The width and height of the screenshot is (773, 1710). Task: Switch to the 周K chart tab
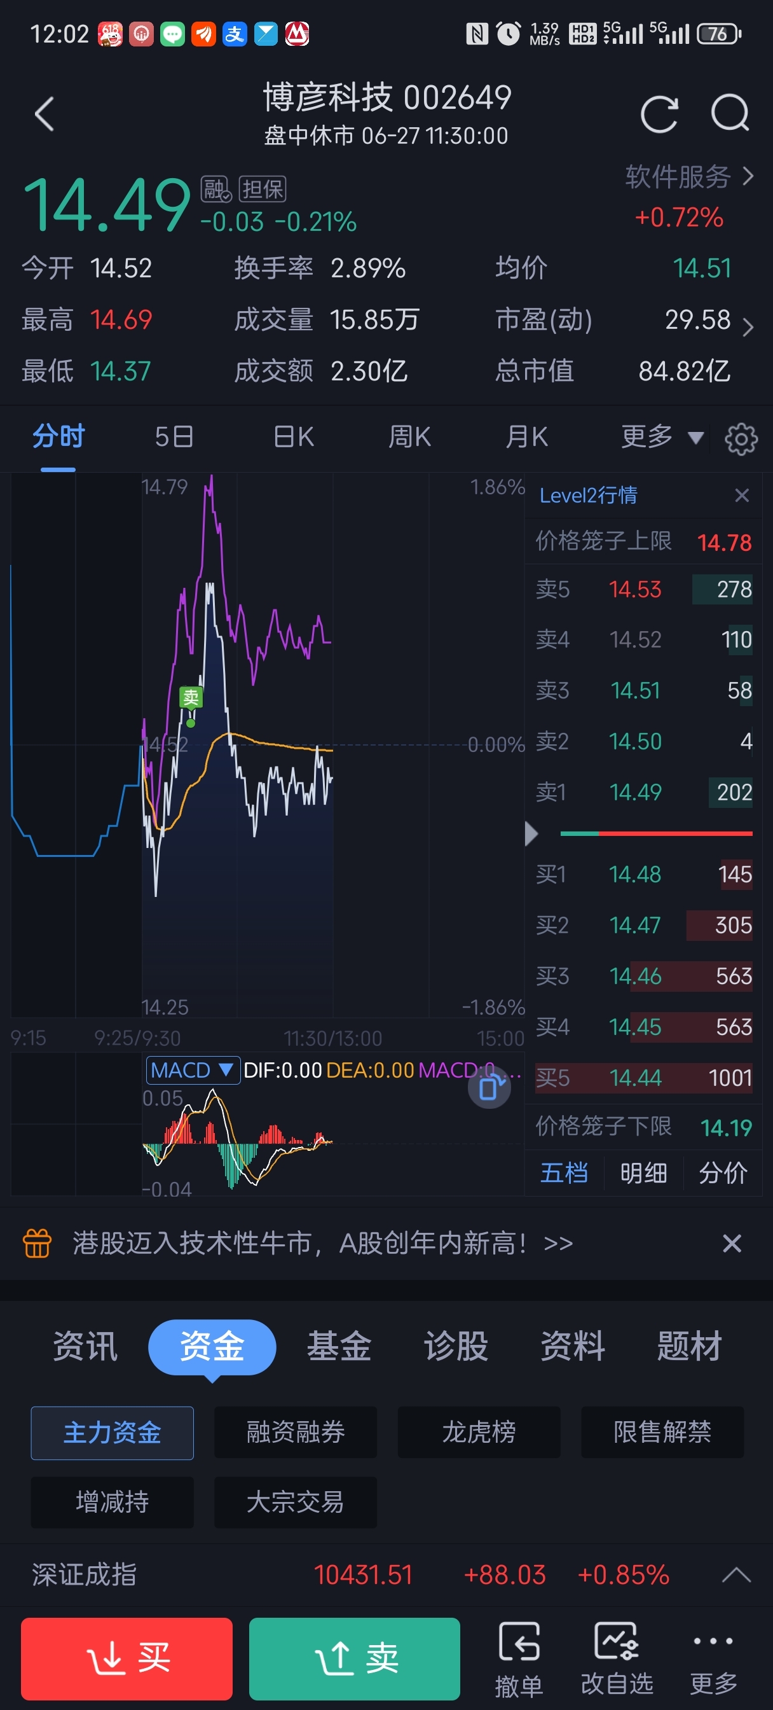pyautogui.click(x=409, y=437)
